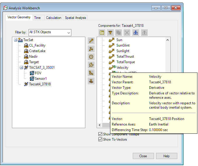Select CraterLake facility in object tree

(x=37, y=51)
